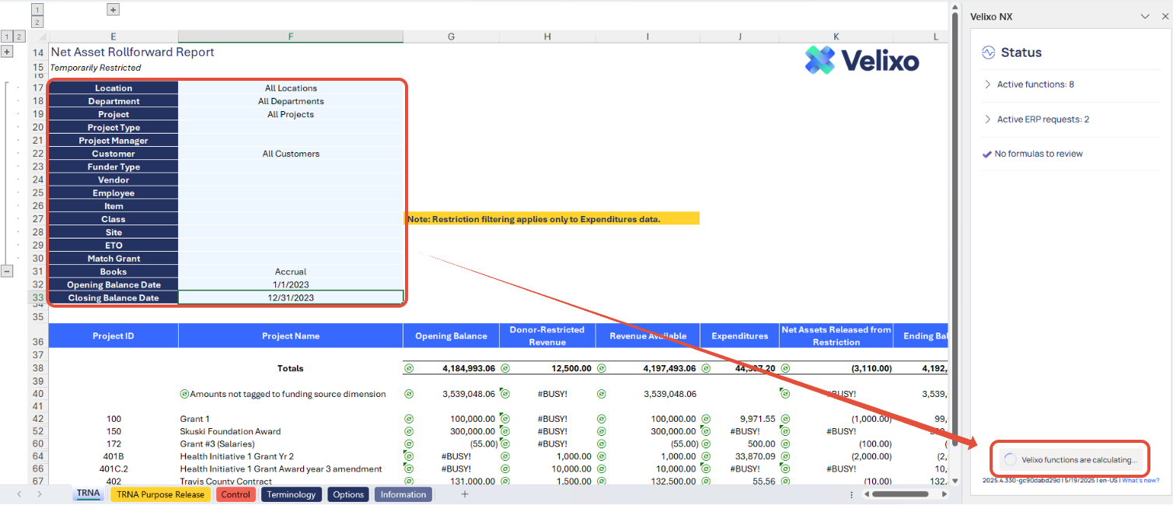1173x505 pixels.
Task: Click the yellow restriction filtering note
Action: point(552,219)
